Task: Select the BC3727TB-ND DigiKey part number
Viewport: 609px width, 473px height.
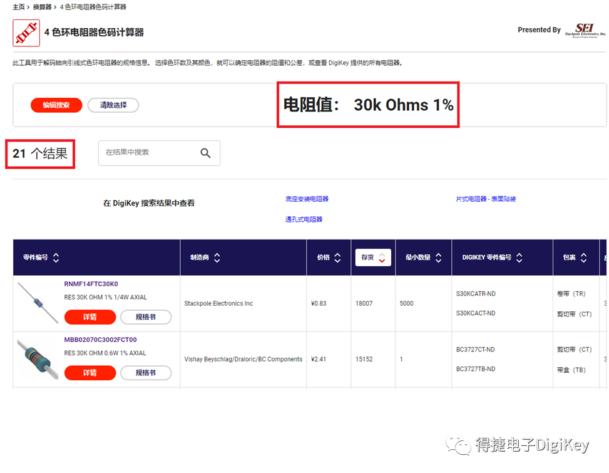Action: pos(476,369)
